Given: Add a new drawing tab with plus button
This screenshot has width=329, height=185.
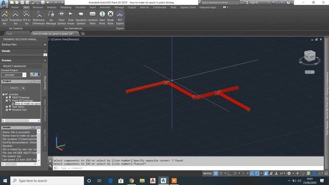Looking at the screenshot, I should [83, 33].
